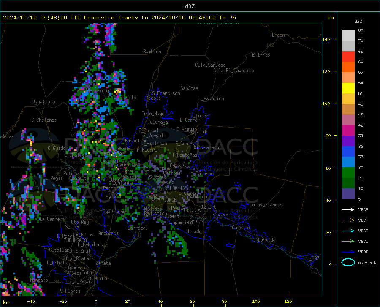Click the 'L_Asuncion' map label
Viewport: 380px width, 307px height.
pyautogui.click(x=211, y=98)
